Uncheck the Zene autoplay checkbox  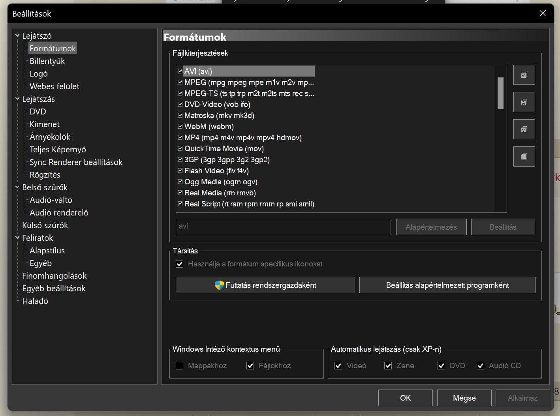pyautogui.click(x=388, y=365)
